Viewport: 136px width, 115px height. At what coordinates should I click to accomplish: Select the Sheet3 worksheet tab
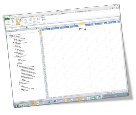click(x=66, y=96)
